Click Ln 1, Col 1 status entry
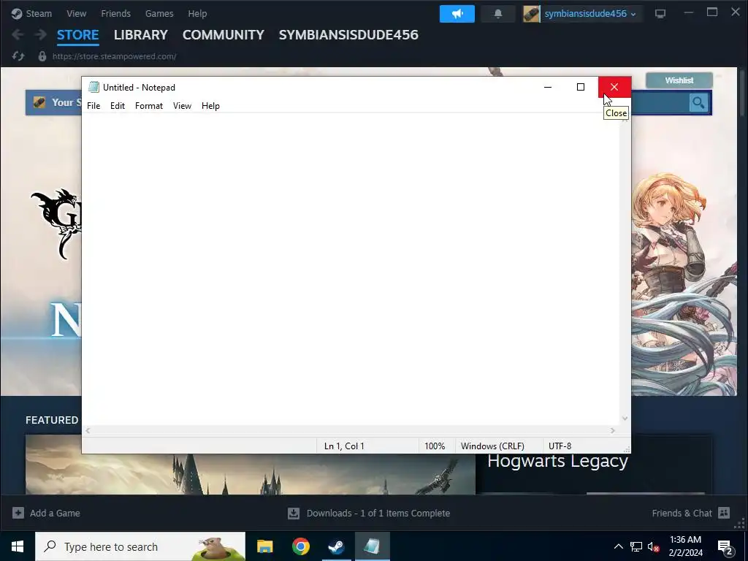This screenshot has width=748, height=561. [344, 446]
